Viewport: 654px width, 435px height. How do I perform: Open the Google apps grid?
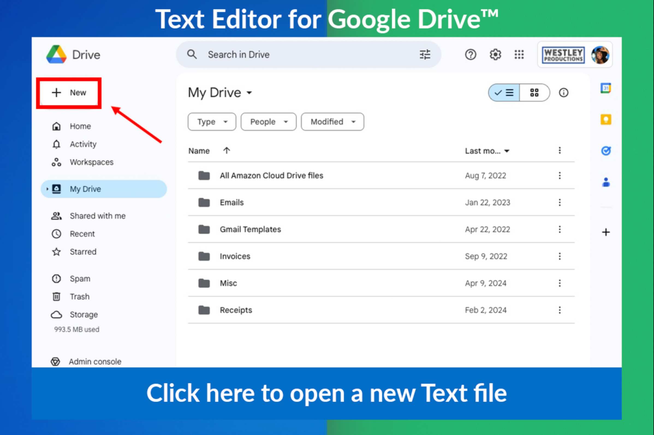pyautogui.click(x=519, y=55)
